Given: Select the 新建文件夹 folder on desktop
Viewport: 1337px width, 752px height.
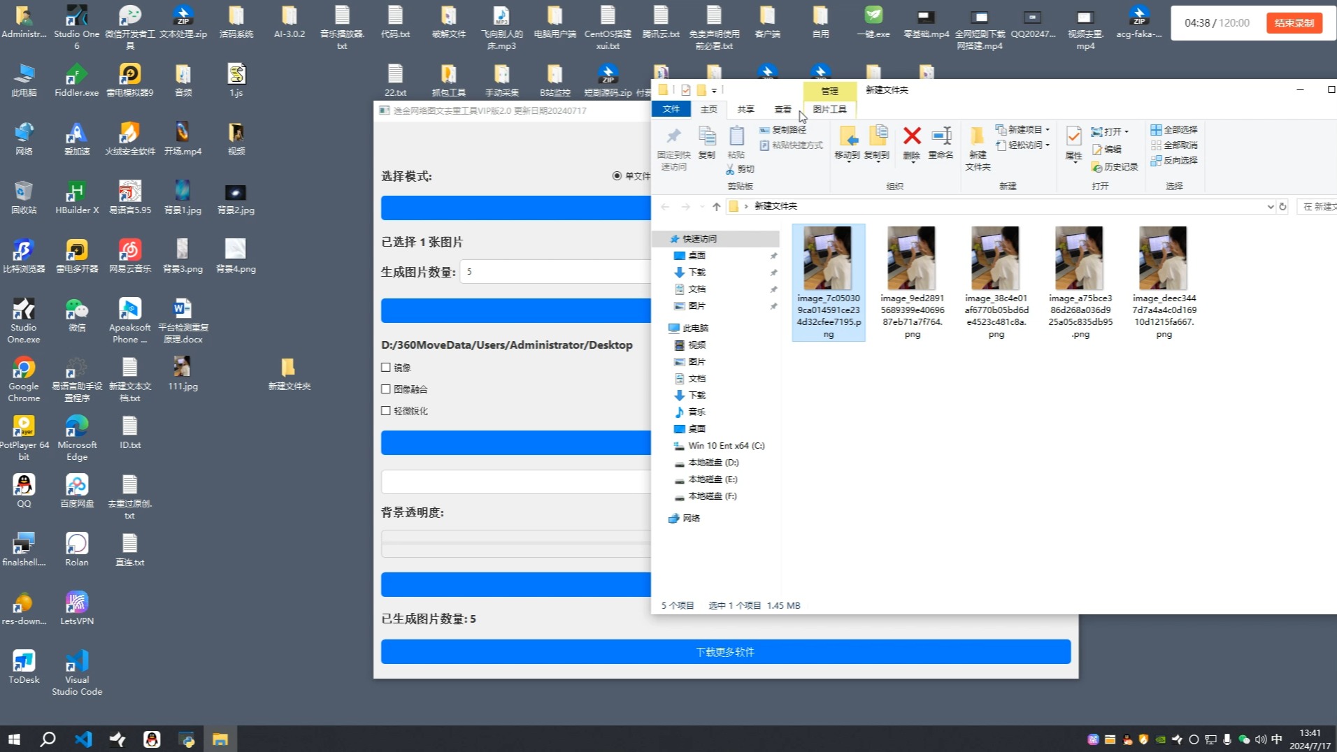Looking at the screenshot, I should point(289,374).
